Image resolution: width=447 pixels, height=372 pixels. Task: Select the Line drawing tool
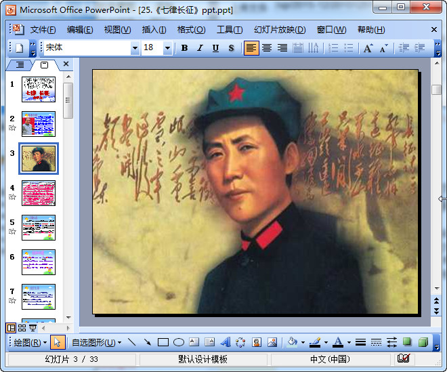coord(131,342)
